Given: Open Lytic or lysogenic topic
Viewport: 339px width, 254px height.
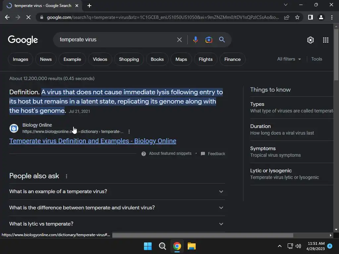Looking at the screenshot, I should coord(292,174).
